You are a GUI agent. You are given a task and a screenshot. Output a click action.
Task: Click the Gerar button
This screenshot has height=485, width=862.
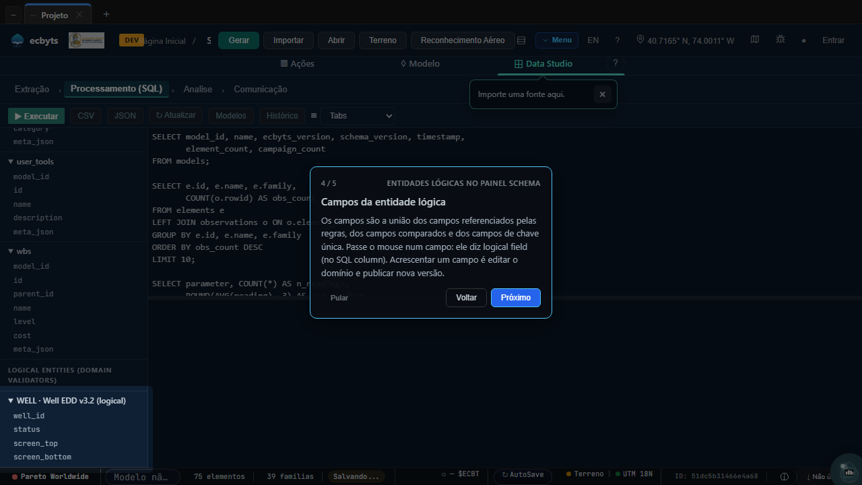coord(239,40)
